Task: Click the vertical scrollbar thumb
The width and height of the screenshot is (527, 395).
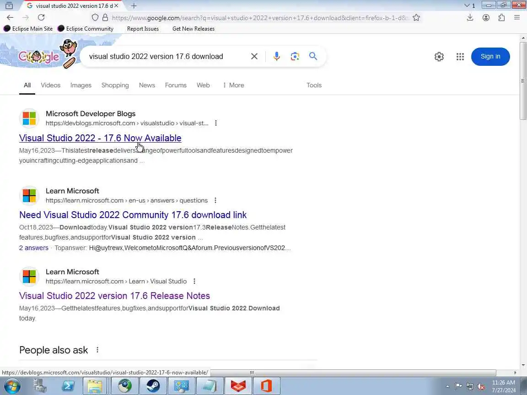Action: tap(523, 80)
